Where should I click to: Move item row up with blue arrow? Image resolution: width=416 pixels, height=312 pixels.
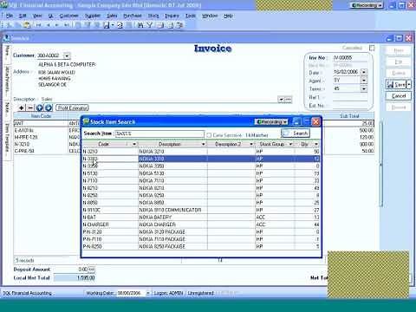(x=39, y=107)
